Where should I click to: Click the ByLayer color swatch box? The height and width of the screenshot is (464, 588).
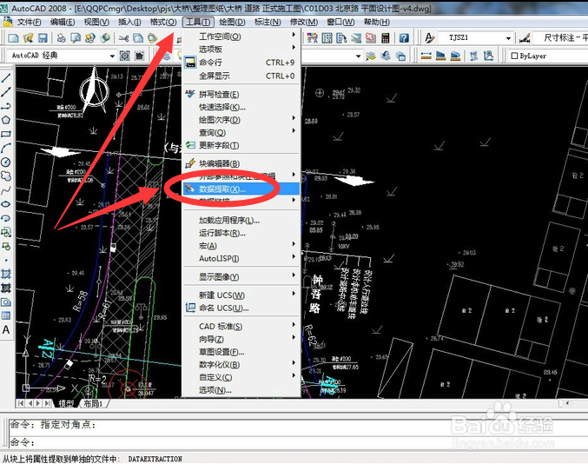514,56
